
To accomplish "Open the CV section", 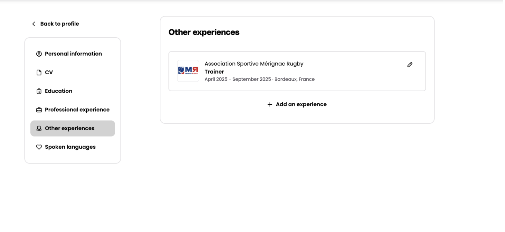I will (x=49, y=73).
